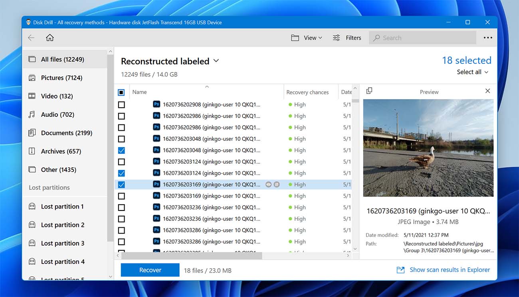The height and width of the screenshot is (297, 519).
Task: Open the Home screen icon
Action: pos(50,37)
